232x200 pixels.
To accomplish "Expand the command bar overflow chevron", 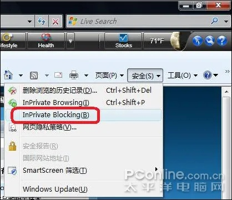I will click(x=228, y=71).
